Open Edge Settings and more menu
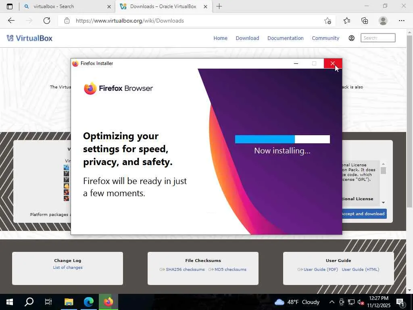The height and width of the screenshot is (310, 413). 401,21
